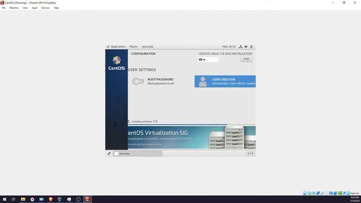
Task: Click 'Root password is set' text
Action: coord(161,83)
